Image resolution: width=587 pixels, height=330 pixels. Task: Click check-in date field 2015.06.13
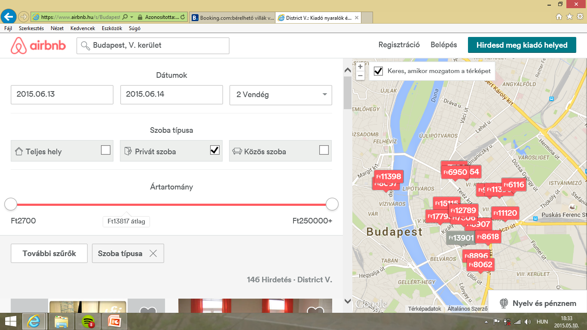62,95
